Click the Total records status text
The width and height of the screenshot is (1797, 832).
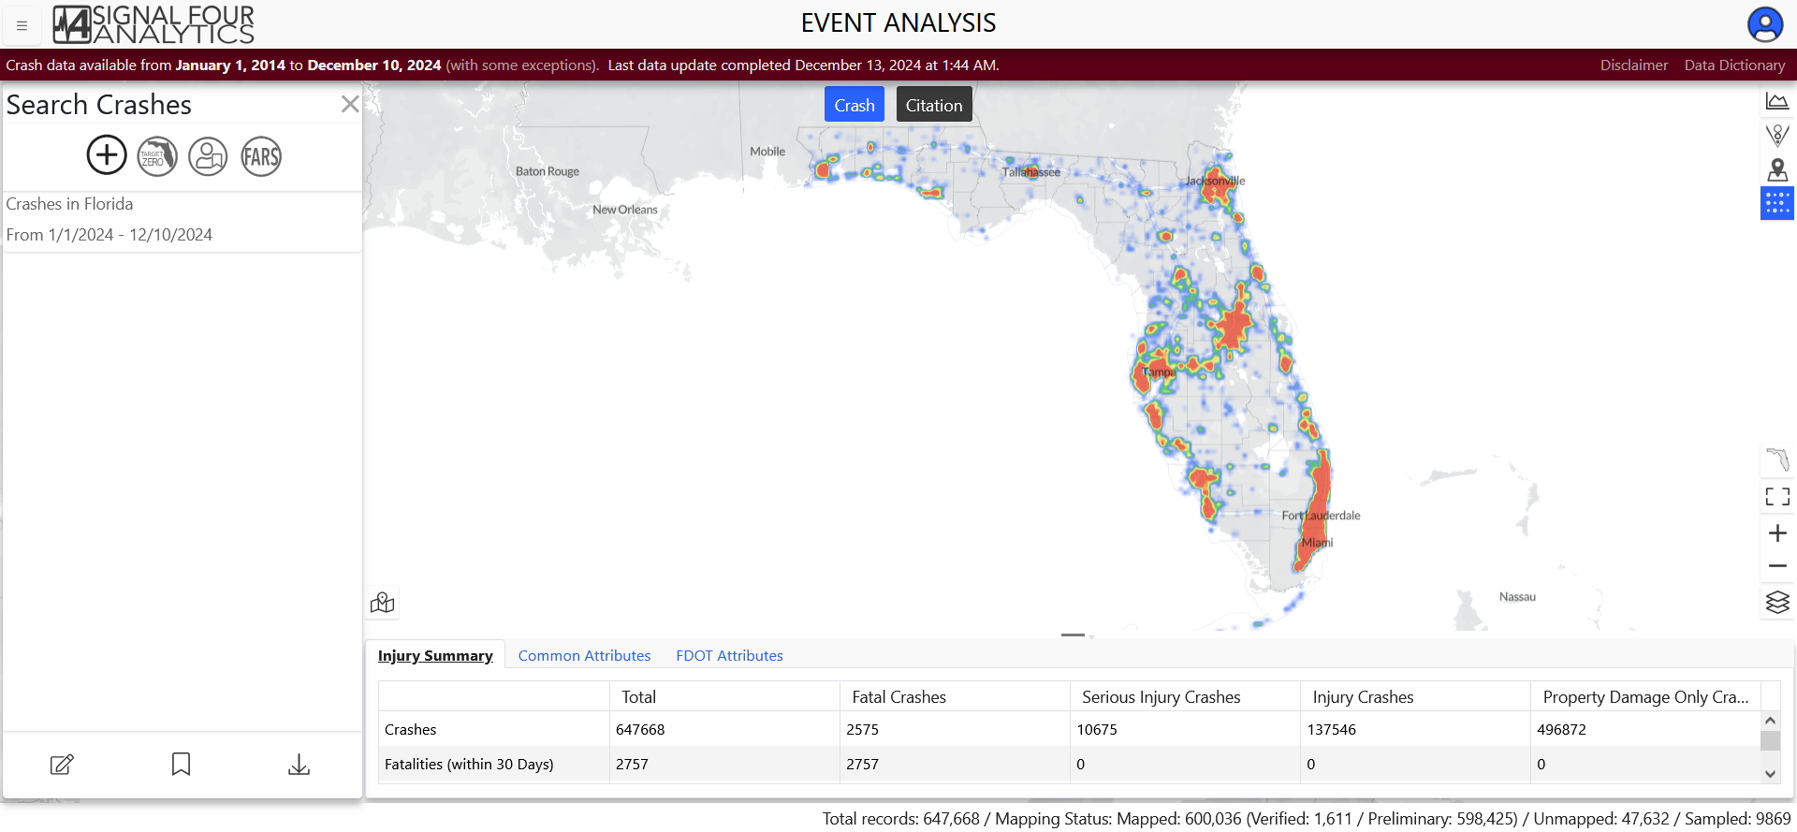1306,819
